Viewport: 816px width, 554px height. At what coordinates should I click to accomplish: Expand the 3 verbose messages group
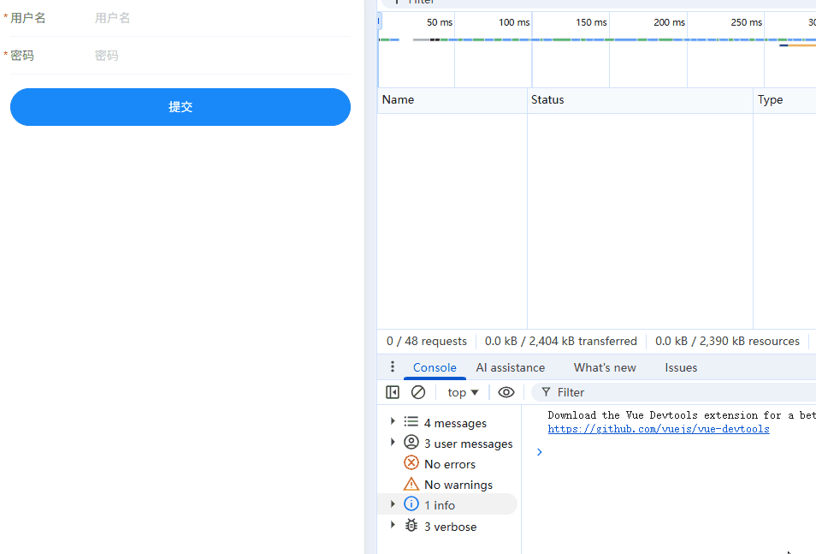(x=393, y=526)
